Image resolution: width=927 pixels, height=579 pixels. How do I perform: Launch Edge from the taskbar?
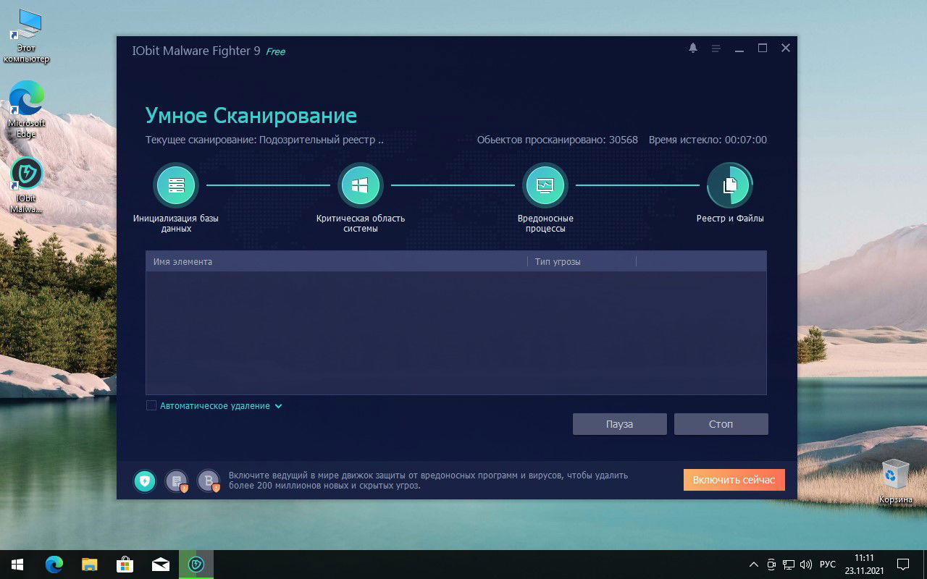(x=54, y=564)
